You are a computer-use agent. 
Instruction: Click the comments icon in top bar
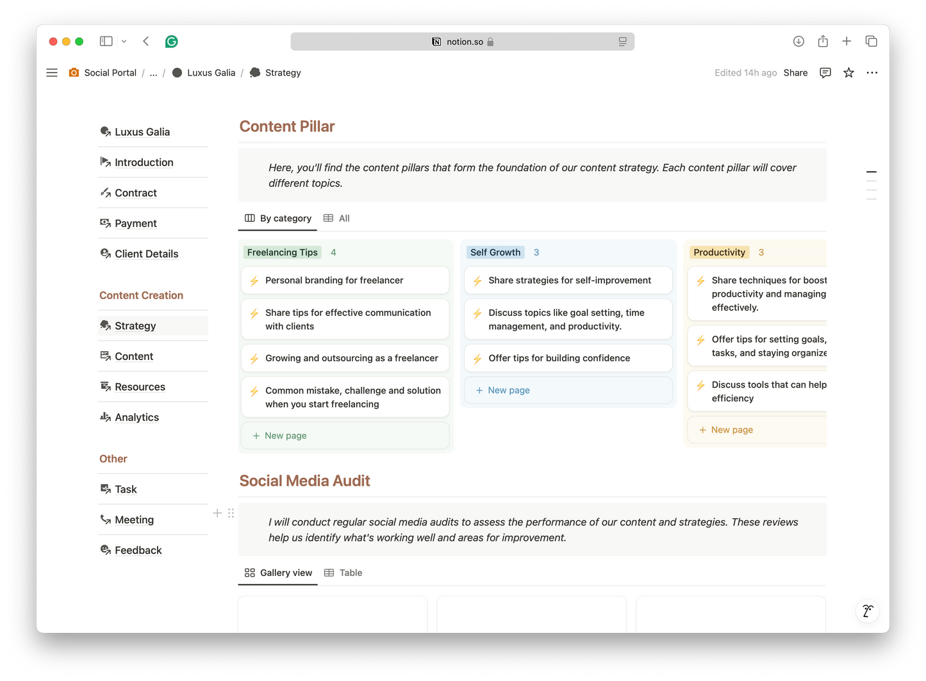pyautogui.click(x=825, y=73)
